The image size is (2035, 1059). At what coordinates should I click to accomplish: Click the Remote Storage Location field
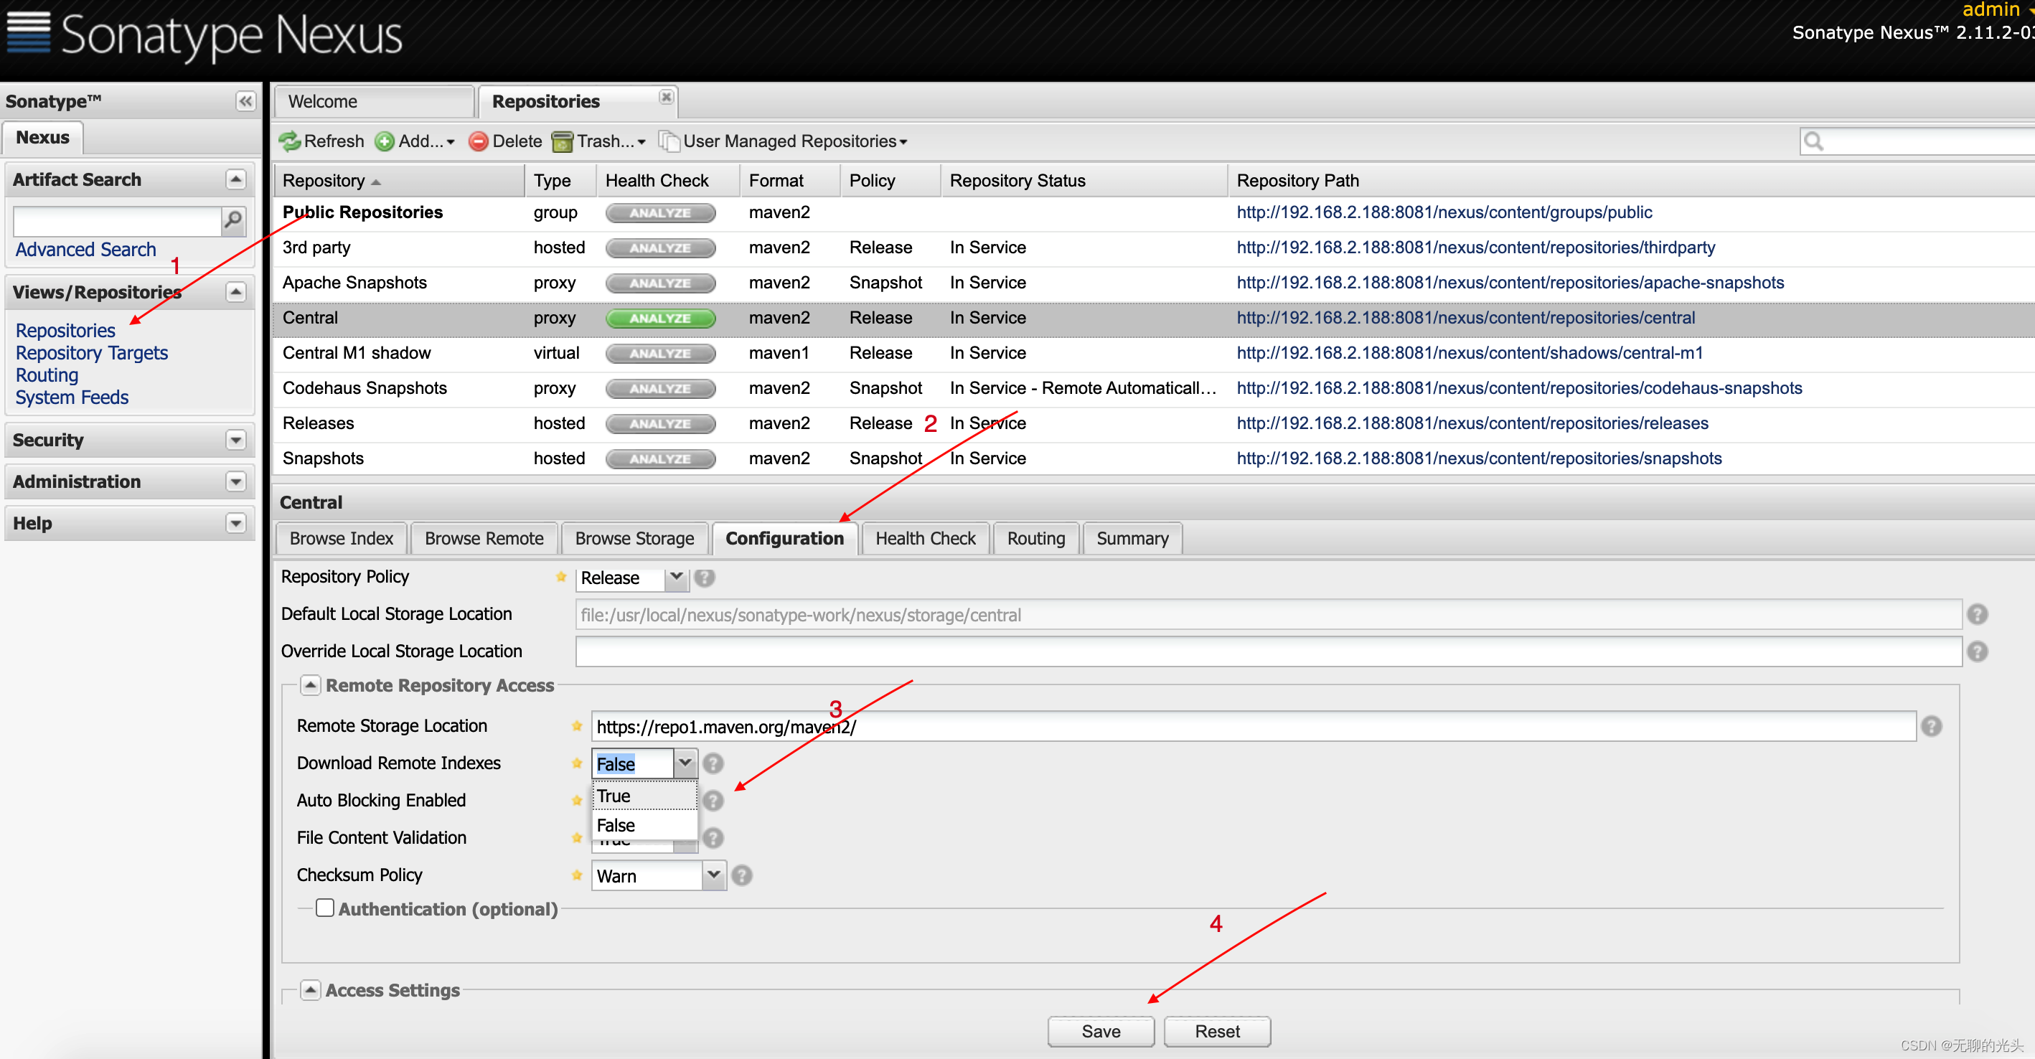pyautogui.click(x=1253, y=727)
